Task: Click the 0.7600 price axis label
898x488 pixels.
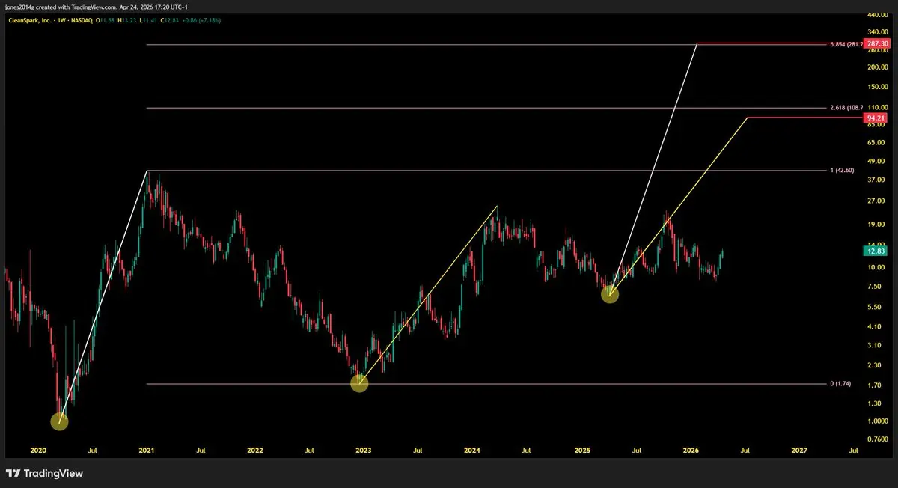Action: pos(876,439)
